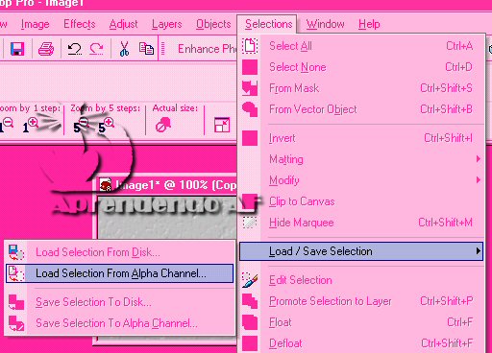Click the Print icon in toolbar

point(46,49)
